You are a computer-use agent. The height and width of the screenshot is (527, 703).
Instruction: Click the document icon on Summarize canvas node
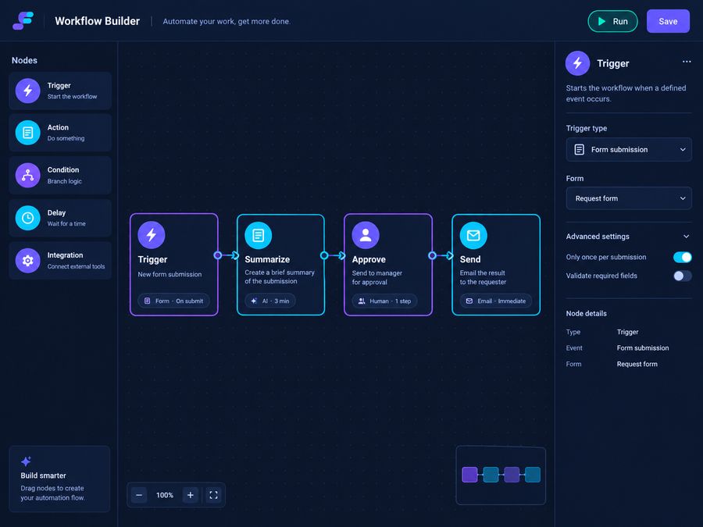[x=259, y=235]
